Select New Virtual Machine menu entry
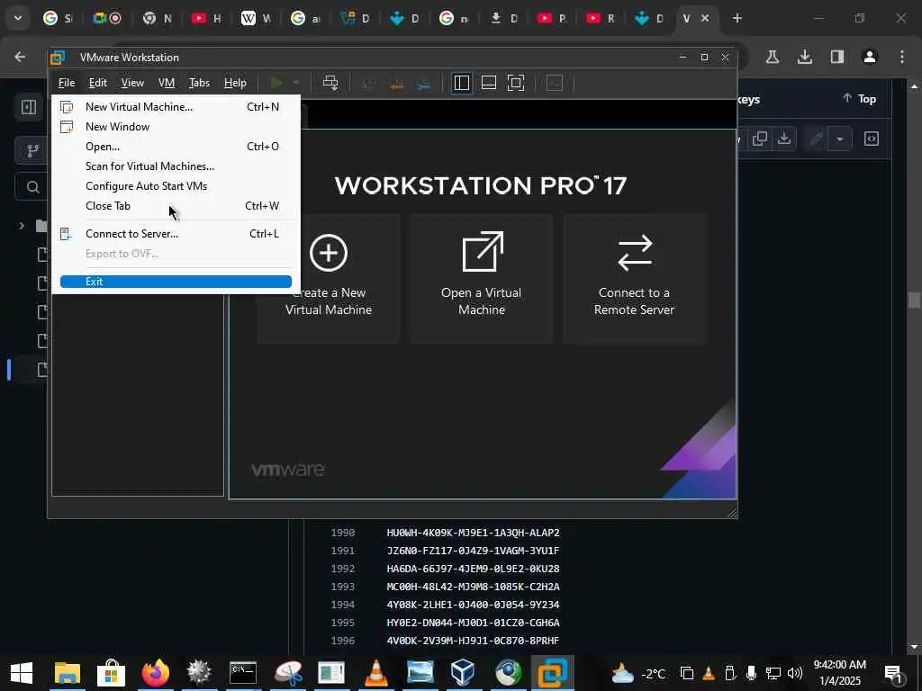The width and height of the screenshot is (922, 691). click(176, 107)
